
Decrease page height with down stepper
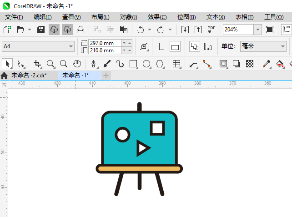124,50
